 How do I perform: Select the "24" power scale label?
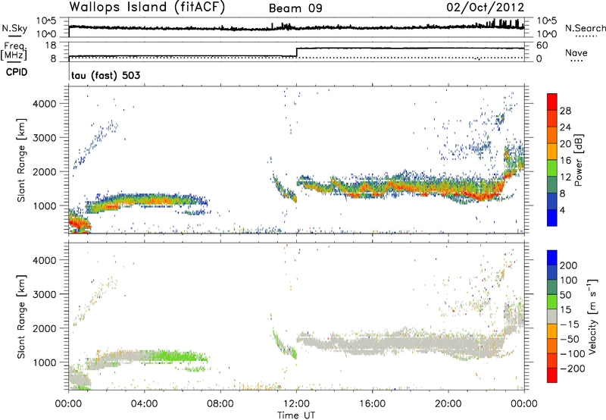pyautogui.click(x=565, y=127)
